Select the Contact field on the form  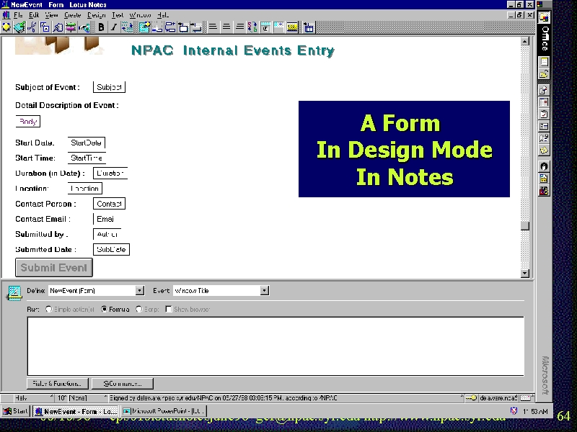pyautogui.click(x=110, y=204)
